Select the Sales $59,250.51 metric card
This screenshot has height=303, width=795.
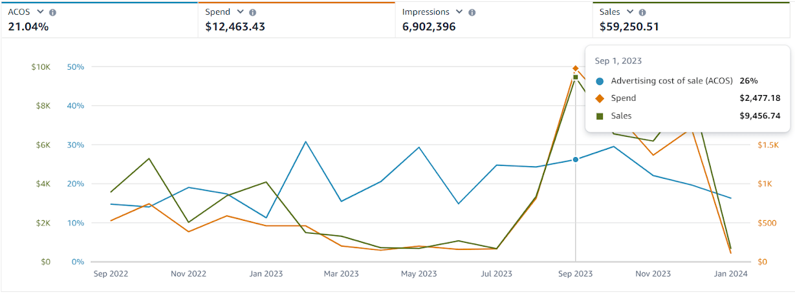[x=691, y=19]
